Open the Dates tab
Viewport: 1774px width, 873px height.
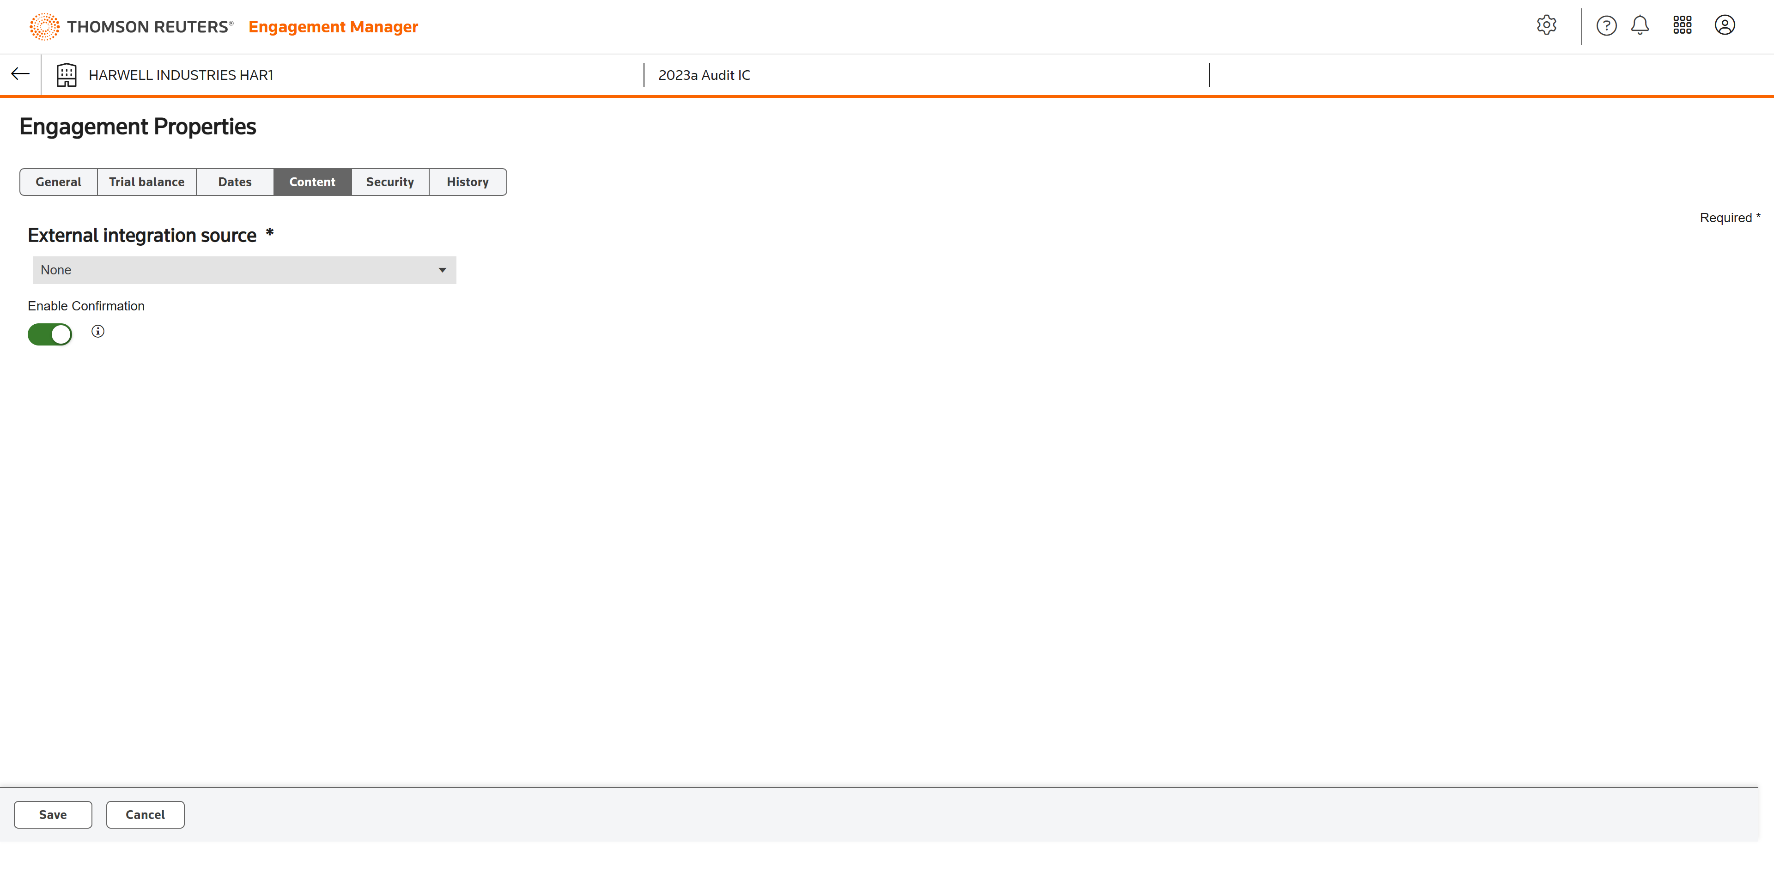[235, 182]
